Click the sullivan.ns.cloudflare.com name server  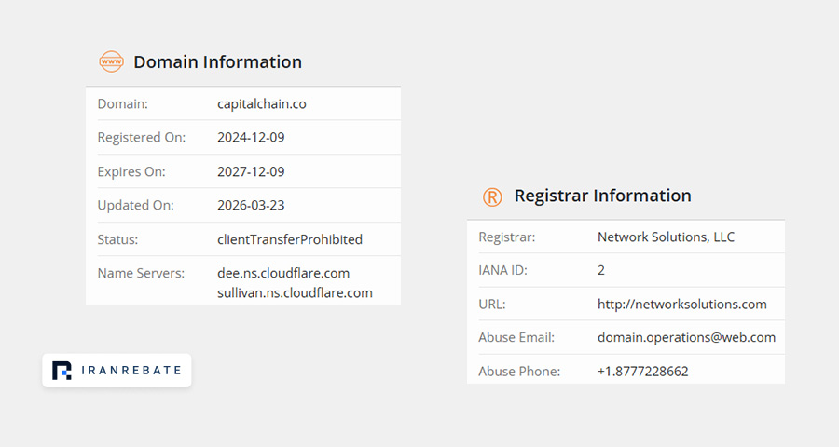[x=295, y=293]
